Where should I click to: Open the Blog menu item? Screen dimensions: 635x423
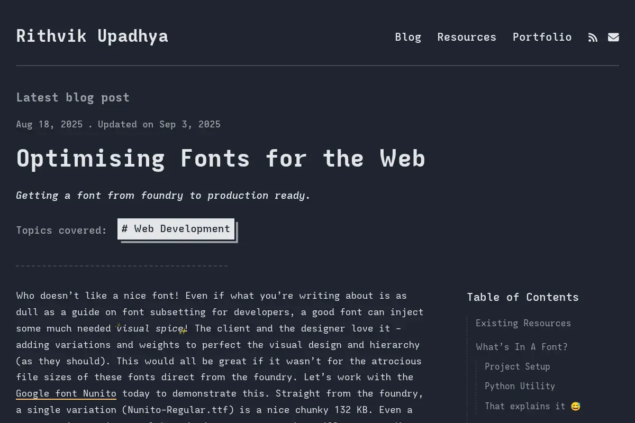[x=408, y=37]
